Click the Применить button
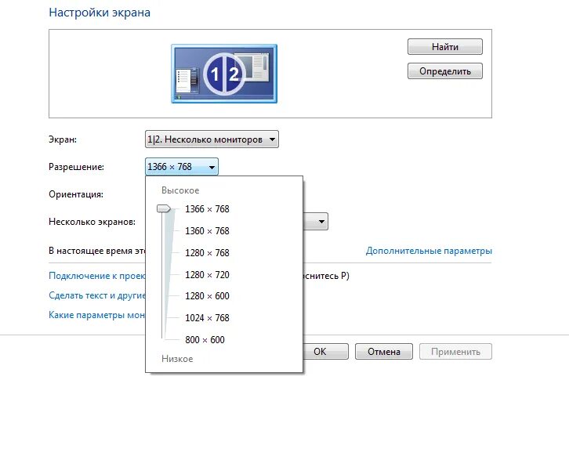The image size is (569, 456). [x=456, y=352]
